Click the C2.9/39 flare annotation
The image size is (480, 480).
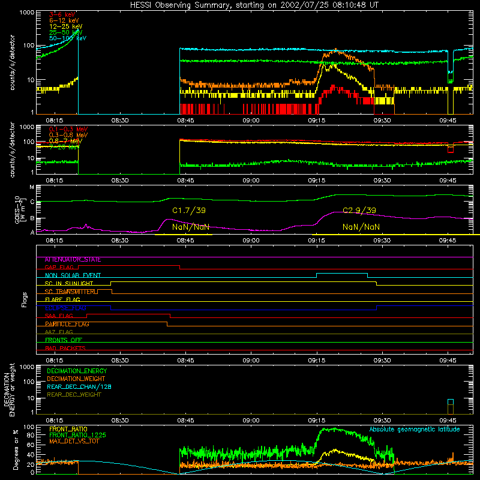click(359, 211)
